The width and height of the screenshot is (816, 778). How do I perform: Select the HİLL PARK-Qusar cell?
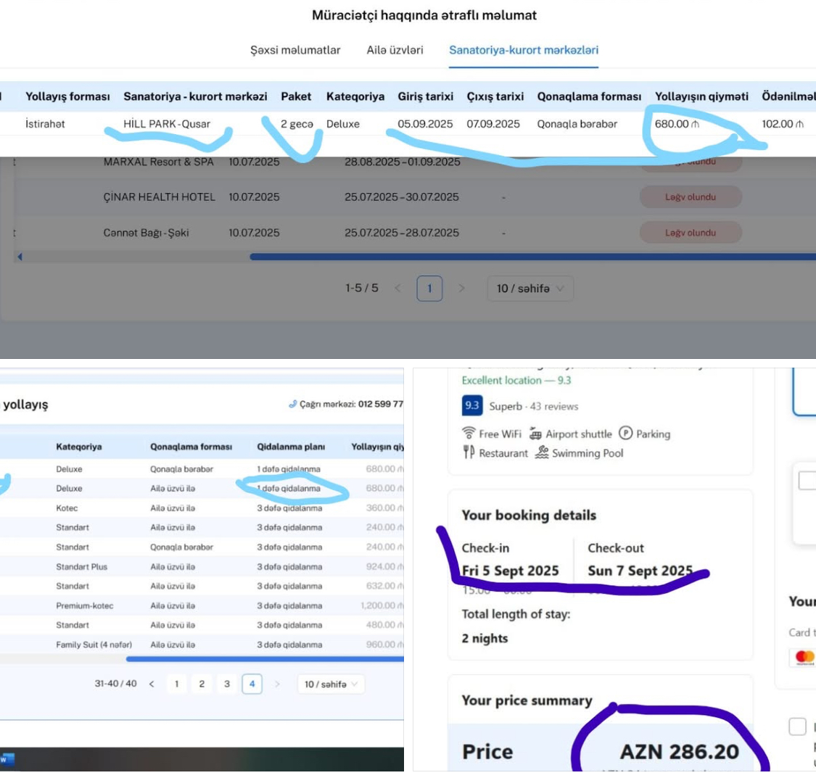pyautogui.click(x=167, y=124)
